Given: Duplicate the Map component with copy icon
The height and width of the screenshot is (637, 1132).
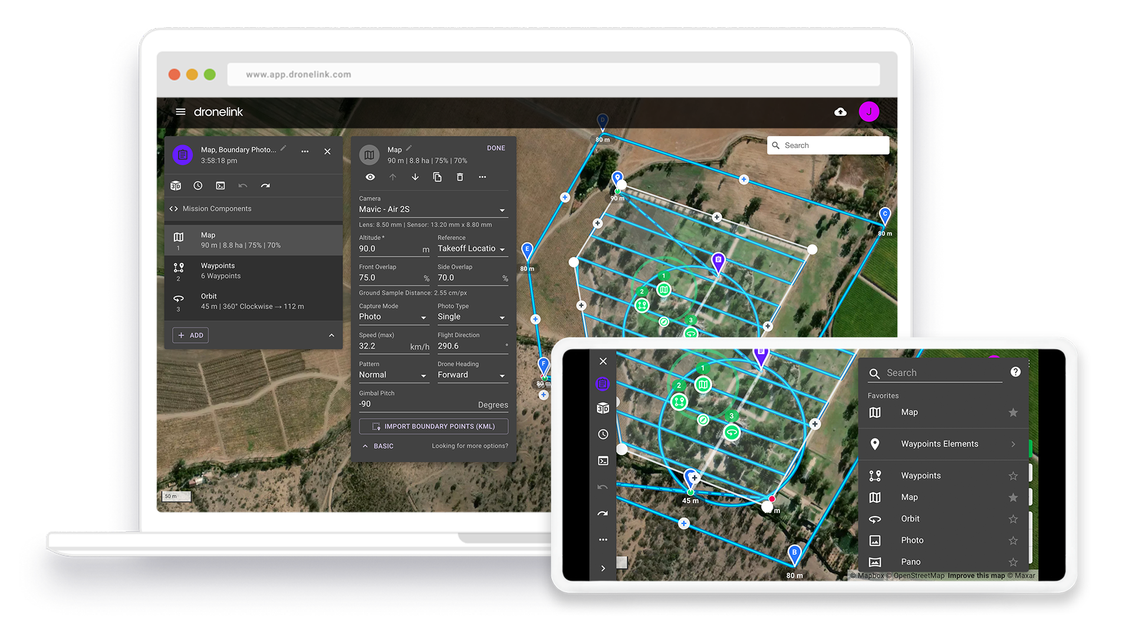Looking at the screenshot, I should [x=437, y=177].
